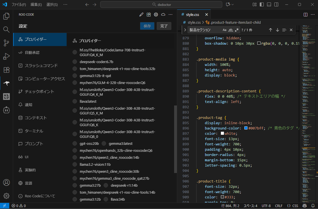Toggle secondary side bar layout button
This screenshot has width=318, height=209.
click(x=276, y=4)
